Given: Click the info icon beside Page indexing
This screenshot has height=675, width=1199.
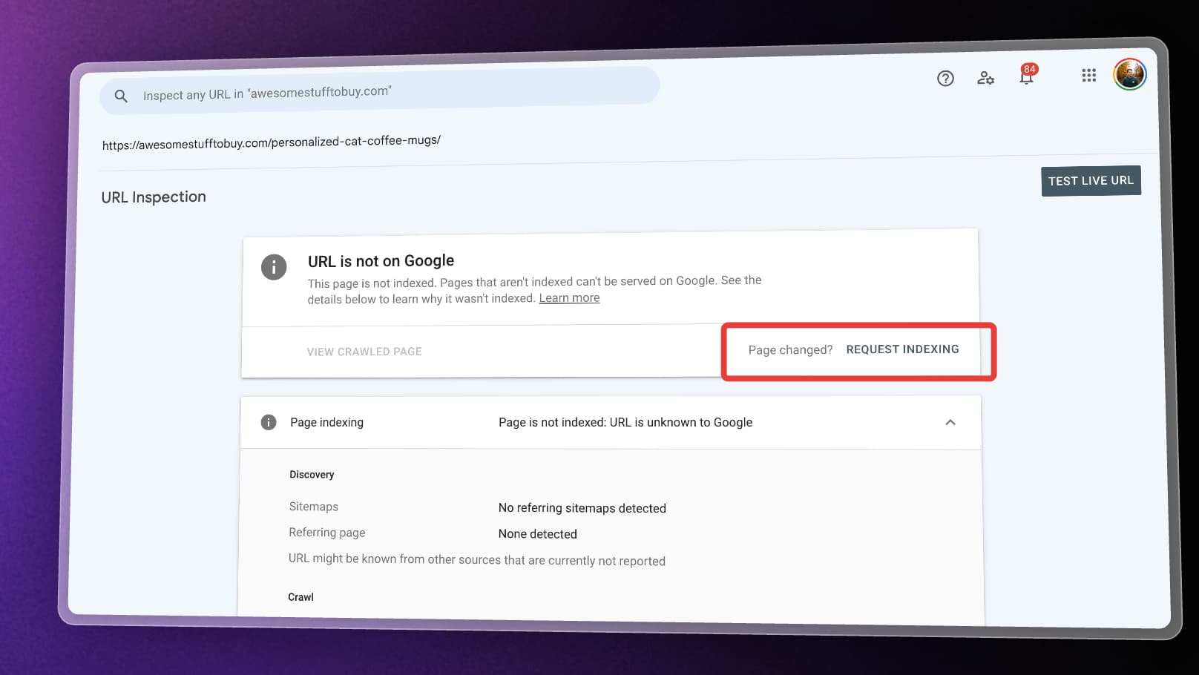Looking at the screenshot, I should [x=268, y=422].
